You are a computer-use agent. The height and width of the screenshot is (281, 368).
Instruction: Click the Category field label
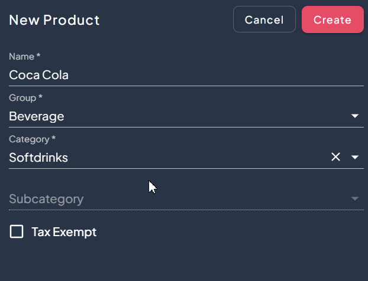tap(32, 139)
